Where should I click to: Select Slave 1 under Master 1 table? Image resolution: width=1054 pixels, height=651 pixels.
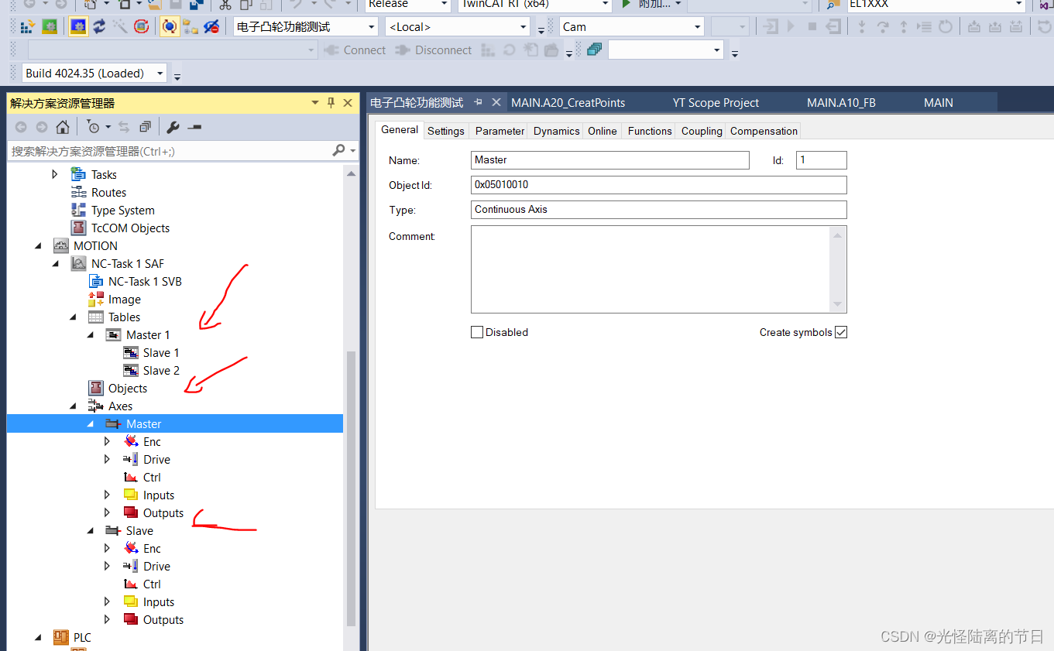(160, 352)
